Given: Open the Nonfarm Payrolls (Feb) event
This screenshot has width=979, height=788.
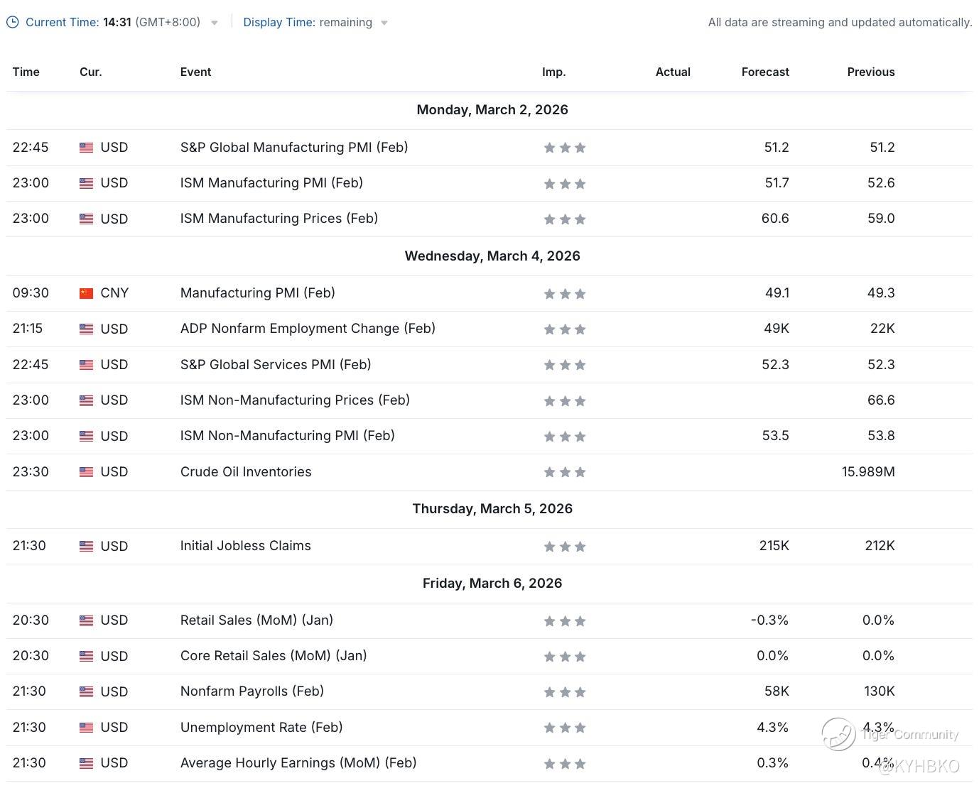Looking at the screenshot, I should [251, 691].
